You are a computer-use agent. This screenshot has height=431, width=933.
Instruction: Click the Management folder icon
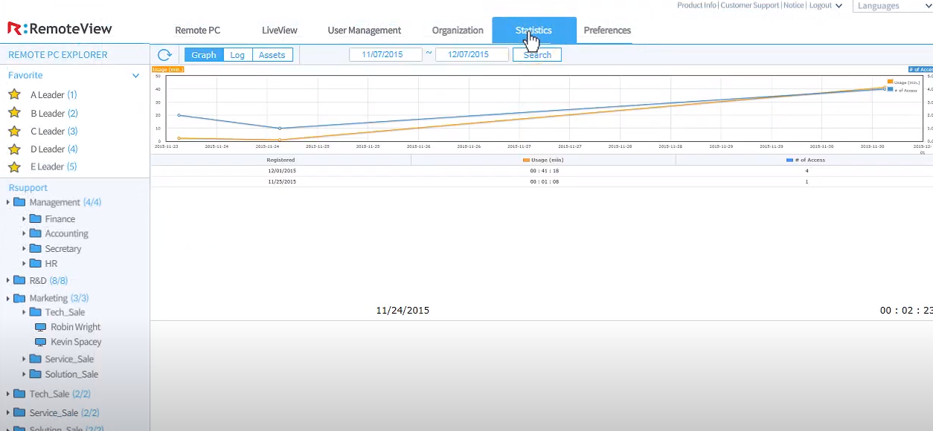(19, 202)
